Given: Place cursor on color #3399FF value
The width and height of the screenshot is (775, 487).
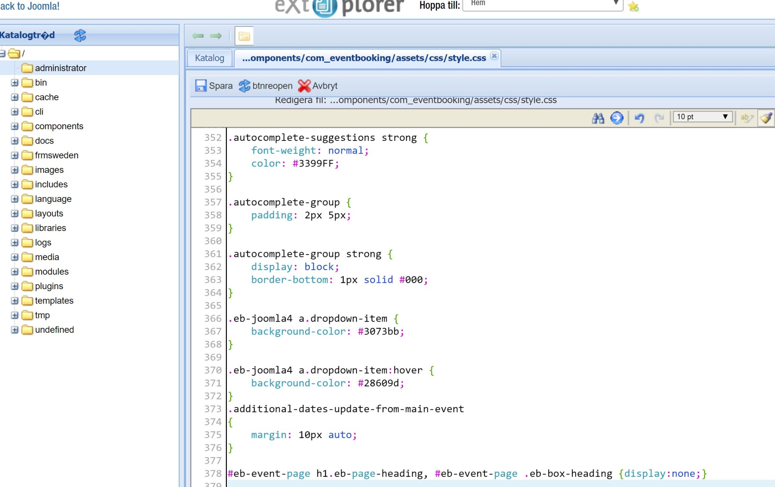Looking at the screenshot, I should pyautogui.click(x=313, y=163).
